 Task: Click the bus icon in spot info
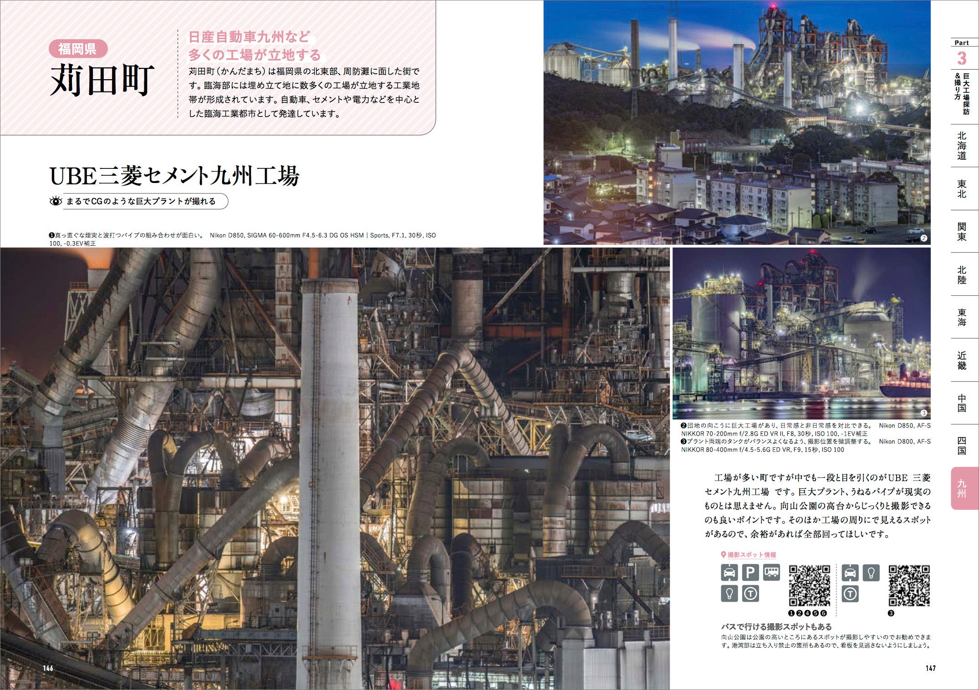(771, 572)
